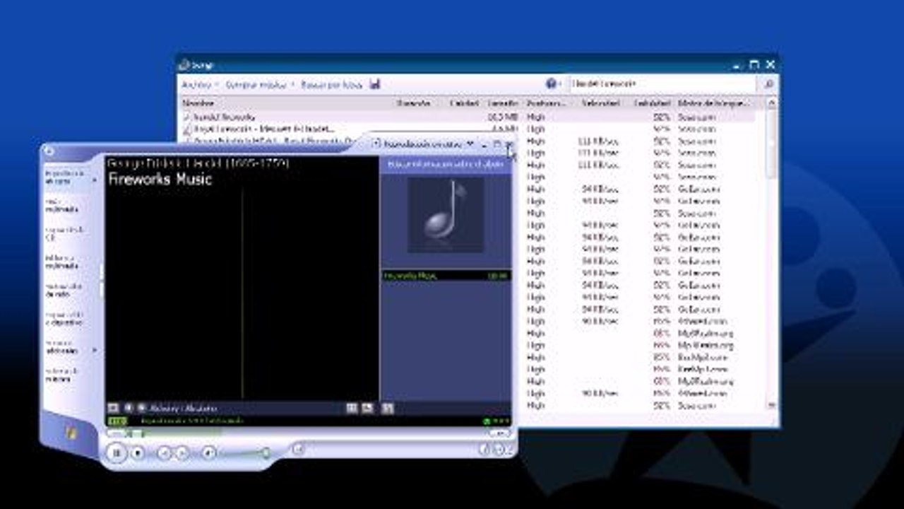Click the Songr app icon in title bar
This screenshot has width=904, height=509.
pyautogui.click(x=184, y=64)
